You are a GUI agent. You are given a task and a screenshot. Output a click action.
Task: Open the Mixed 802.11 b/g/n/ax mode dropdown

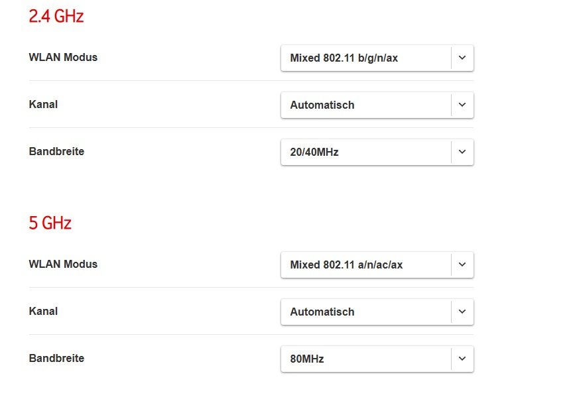tap(366, 58)
